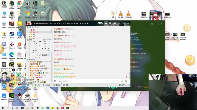Open the QQ penguin desktop shortcut
Viewport: 197px width, 110px height.
click(19, 97)
